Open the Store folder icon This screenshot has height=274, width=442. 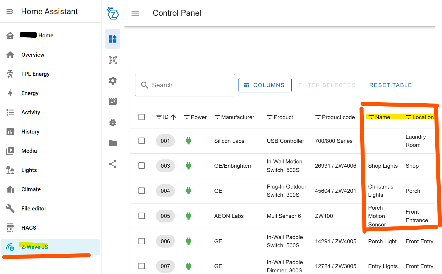coord(113,143)
